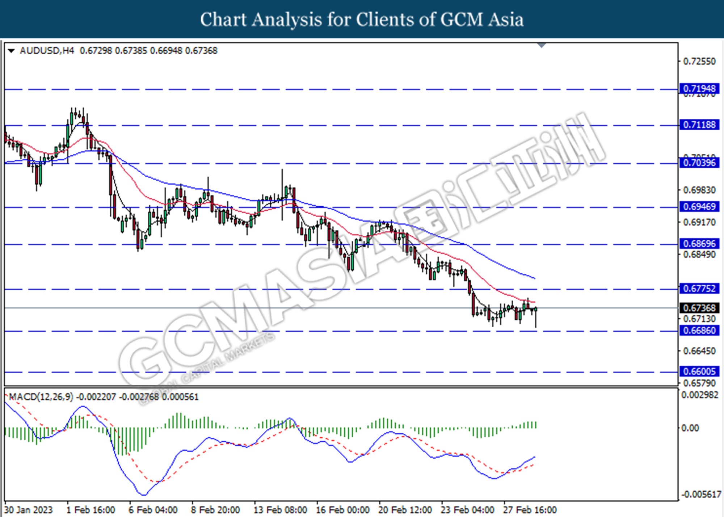Click the Chart Analysis for Clients title
Screen dimensions: 724x517
(x=362, y=20)
